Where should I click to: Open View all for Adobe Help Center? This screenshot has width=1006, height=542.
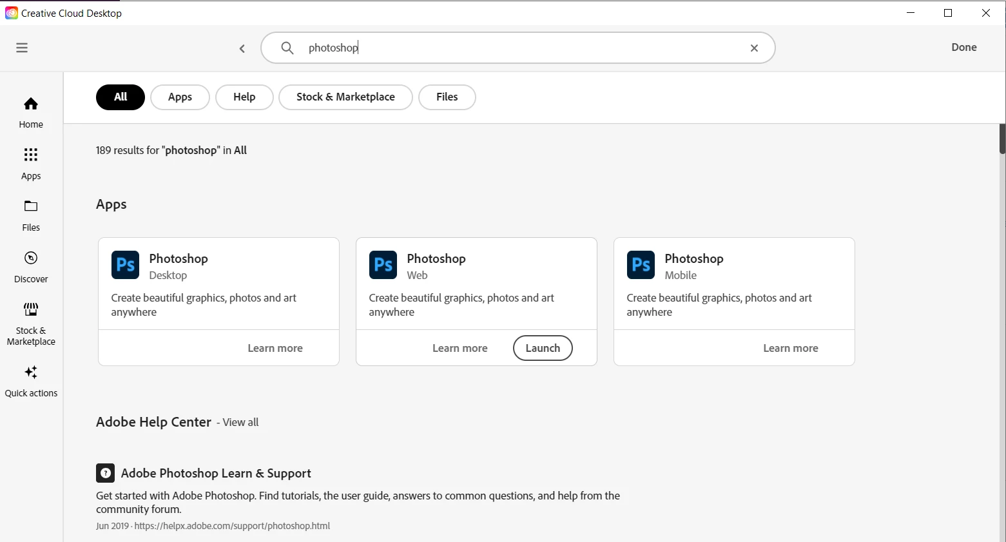click(240, 423)
